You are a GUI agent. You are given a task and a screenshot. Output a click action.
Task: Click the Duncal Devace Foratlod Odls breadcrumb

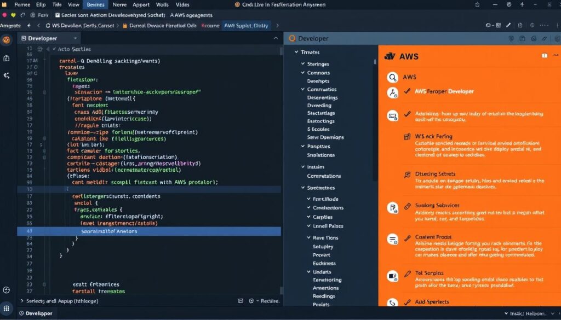tap(159, 25)
